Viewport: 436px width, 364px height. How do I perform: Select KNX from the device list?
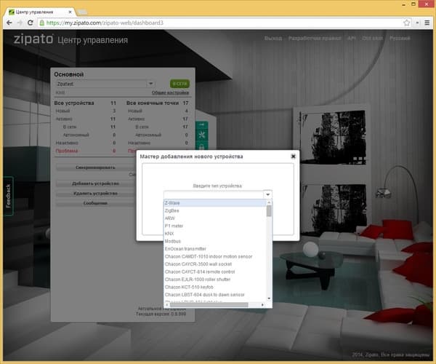(x=215, y=234)
